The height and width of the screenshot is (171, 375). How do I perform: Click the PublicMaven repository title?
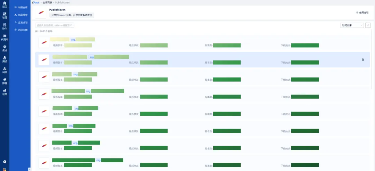coord(57,10)
